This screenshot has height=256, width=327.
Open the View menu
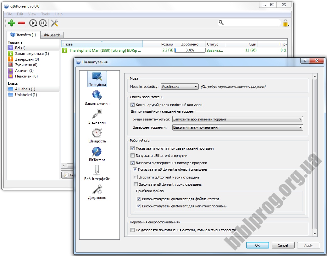(x=32, y=14)
